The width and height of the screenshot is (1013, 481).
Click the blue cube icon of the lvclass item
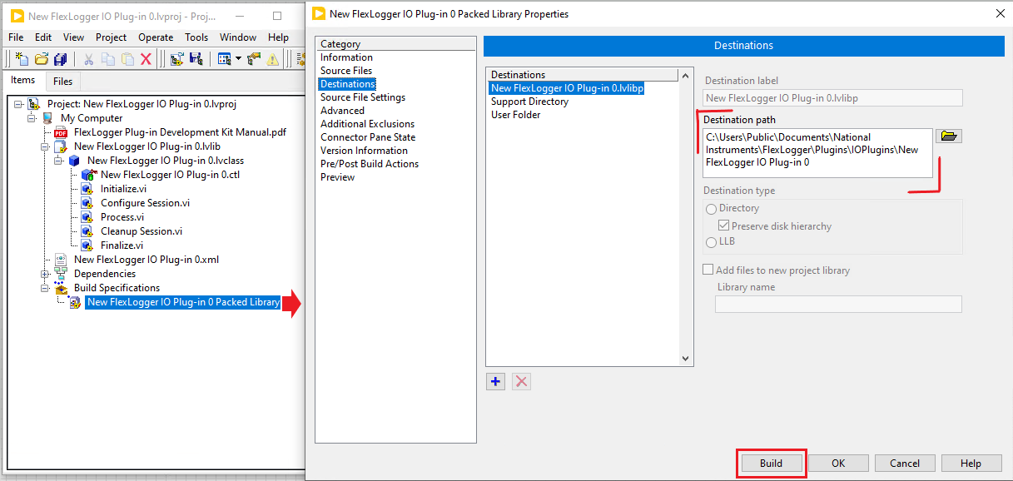coord(74,161)
